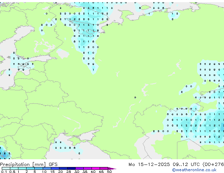Click the '15' legend label
Viewport: 224px width, 173px height.
click(x=52, y=172)
